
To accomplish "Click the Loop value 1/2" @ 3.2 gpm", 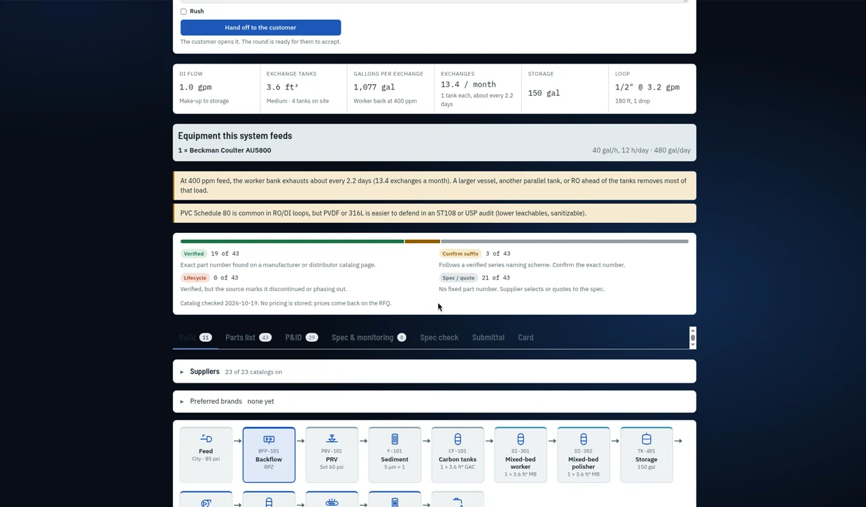I will 647,87.
